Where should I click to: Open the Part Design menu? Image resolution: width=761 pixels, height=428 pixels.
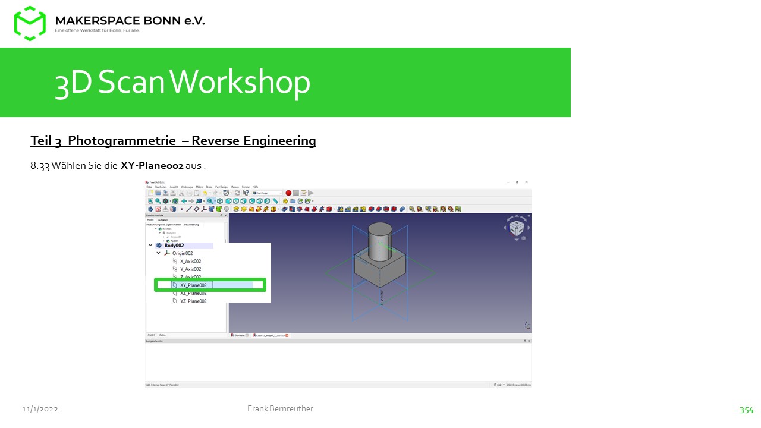click(221, 187)
